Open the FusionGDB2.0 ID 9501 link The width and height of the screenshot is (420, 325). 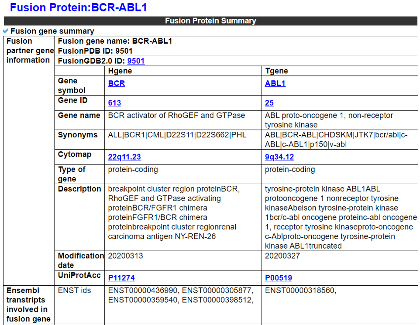(136, 61)
